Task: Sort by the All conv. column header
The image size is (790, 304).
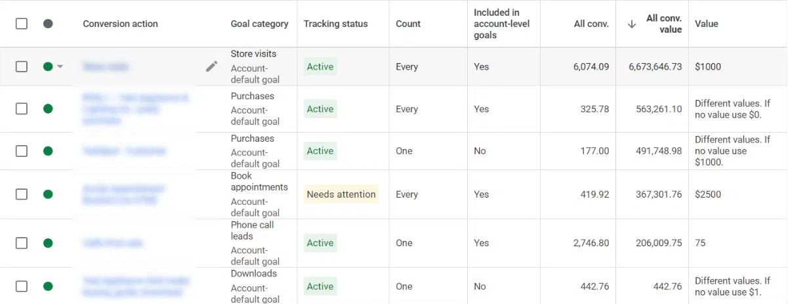Action: click(x=591, y=24)
